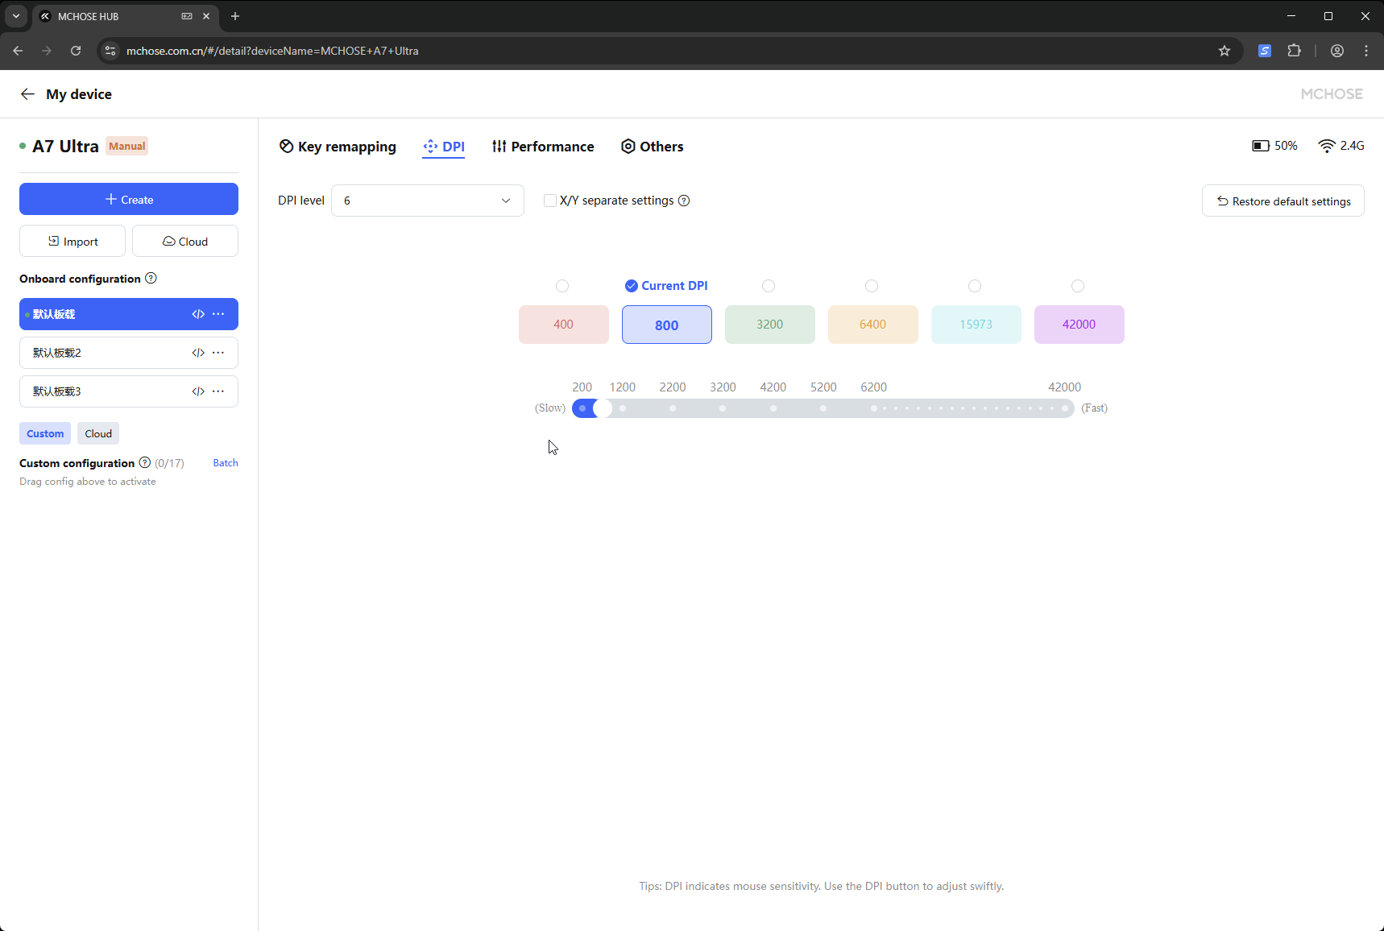Expand the more options on the active 默认板载 profile
The height and width of the screenshot is (931, 1384).
tap(218, 314)
